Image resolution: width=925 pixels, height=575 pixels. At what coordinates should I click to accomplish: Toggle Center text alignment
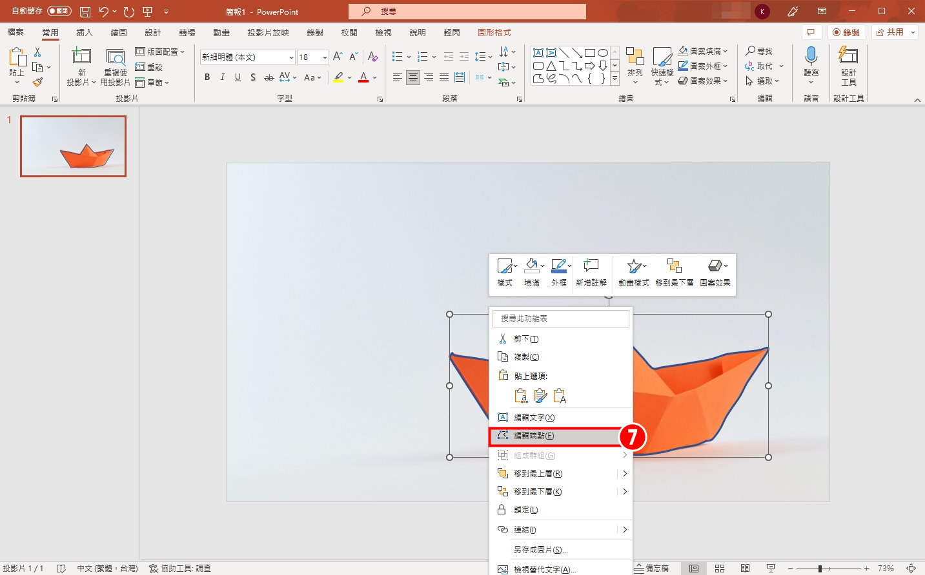click(413, 77)
